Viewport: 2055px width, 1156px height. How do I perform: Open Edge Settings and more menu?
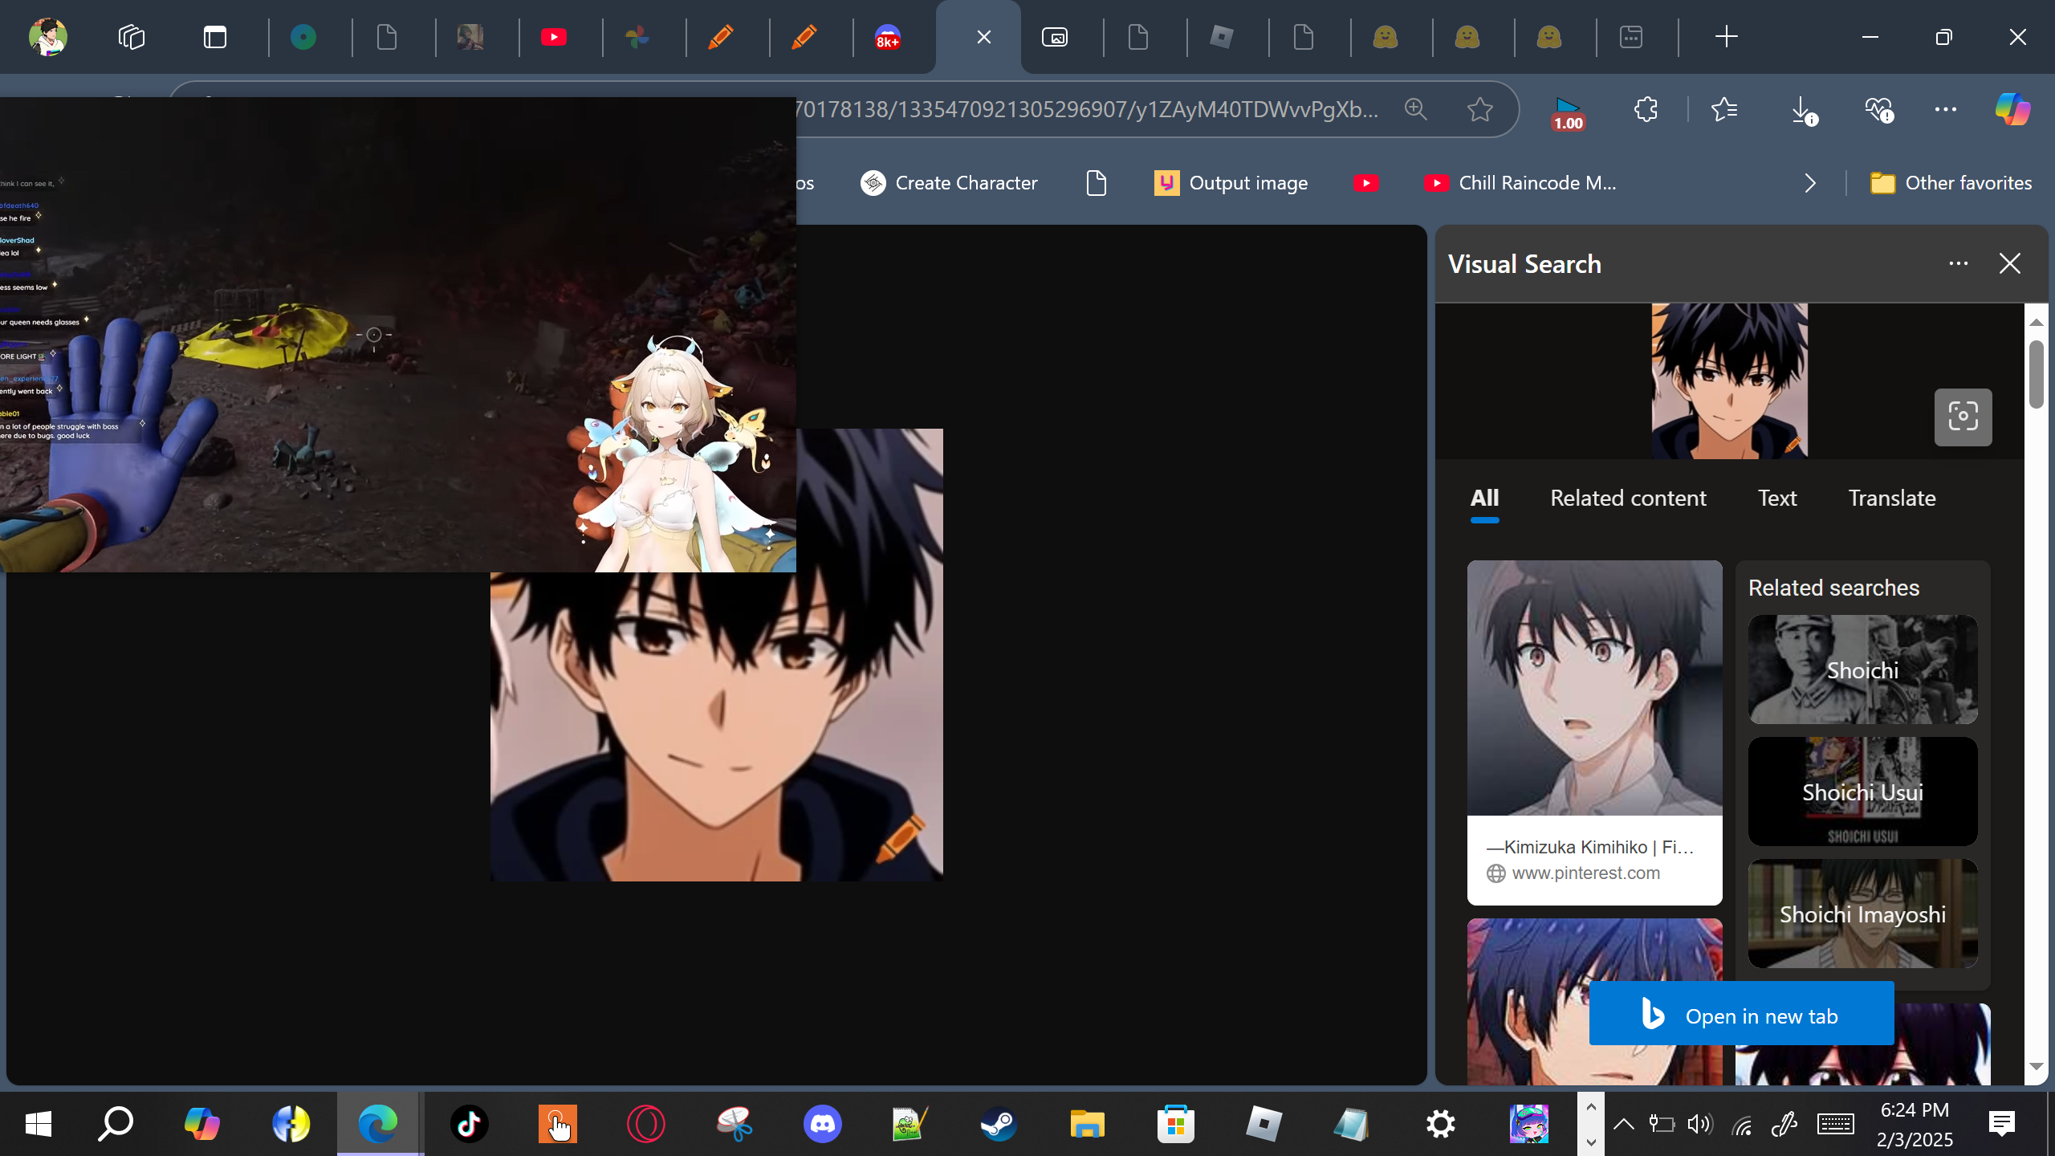click(1946, 109)
